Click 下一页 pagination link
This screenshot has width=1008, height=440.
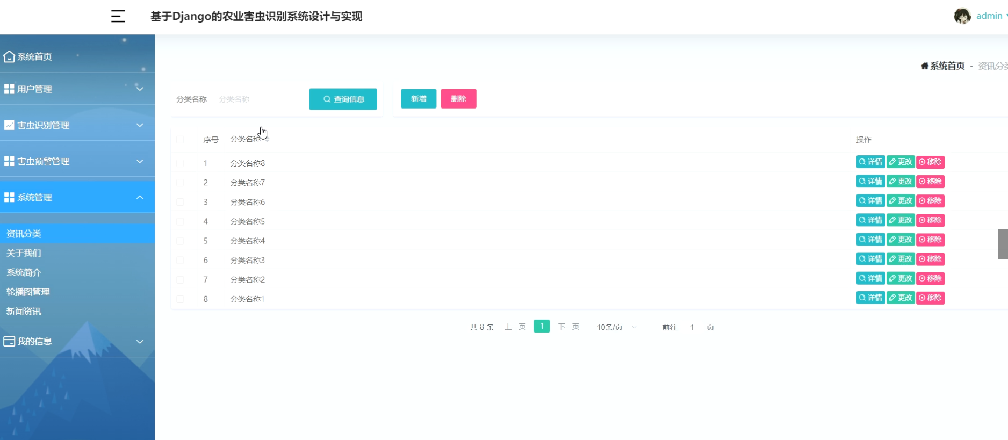coord(568,327)
